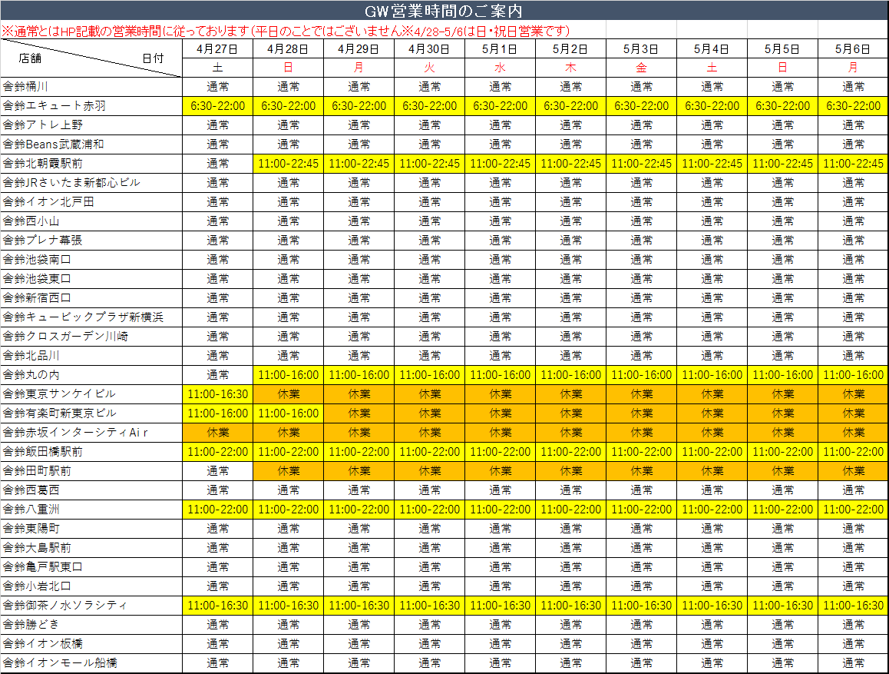The height and width of the screenshot is (674, 889).
Task: Select the store row '舎鈴イオン北戸田'
Action: click(444, 202)
